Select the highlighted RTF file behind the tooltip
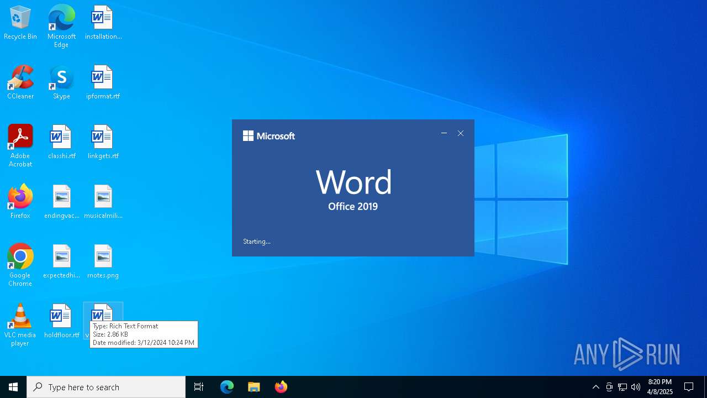 click(103, 312)
